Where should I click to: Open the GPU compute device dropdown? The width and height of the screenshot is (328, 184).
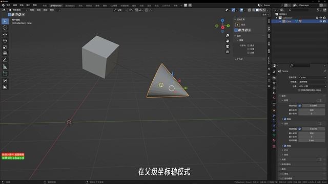tap(312, 86)
